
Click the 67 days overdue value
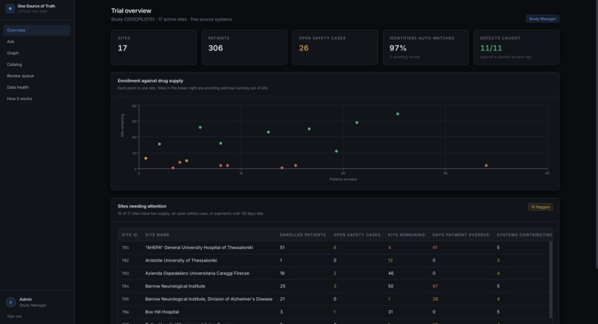click(x=436, y=286)
